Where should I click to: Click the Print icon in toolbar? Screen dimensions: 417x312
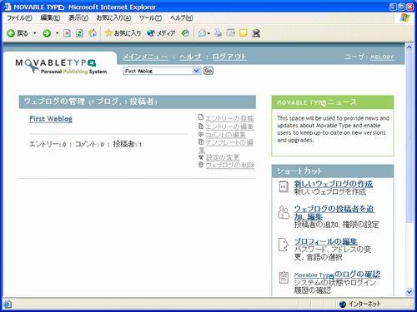pyautogui.click(x=219, y=33)
